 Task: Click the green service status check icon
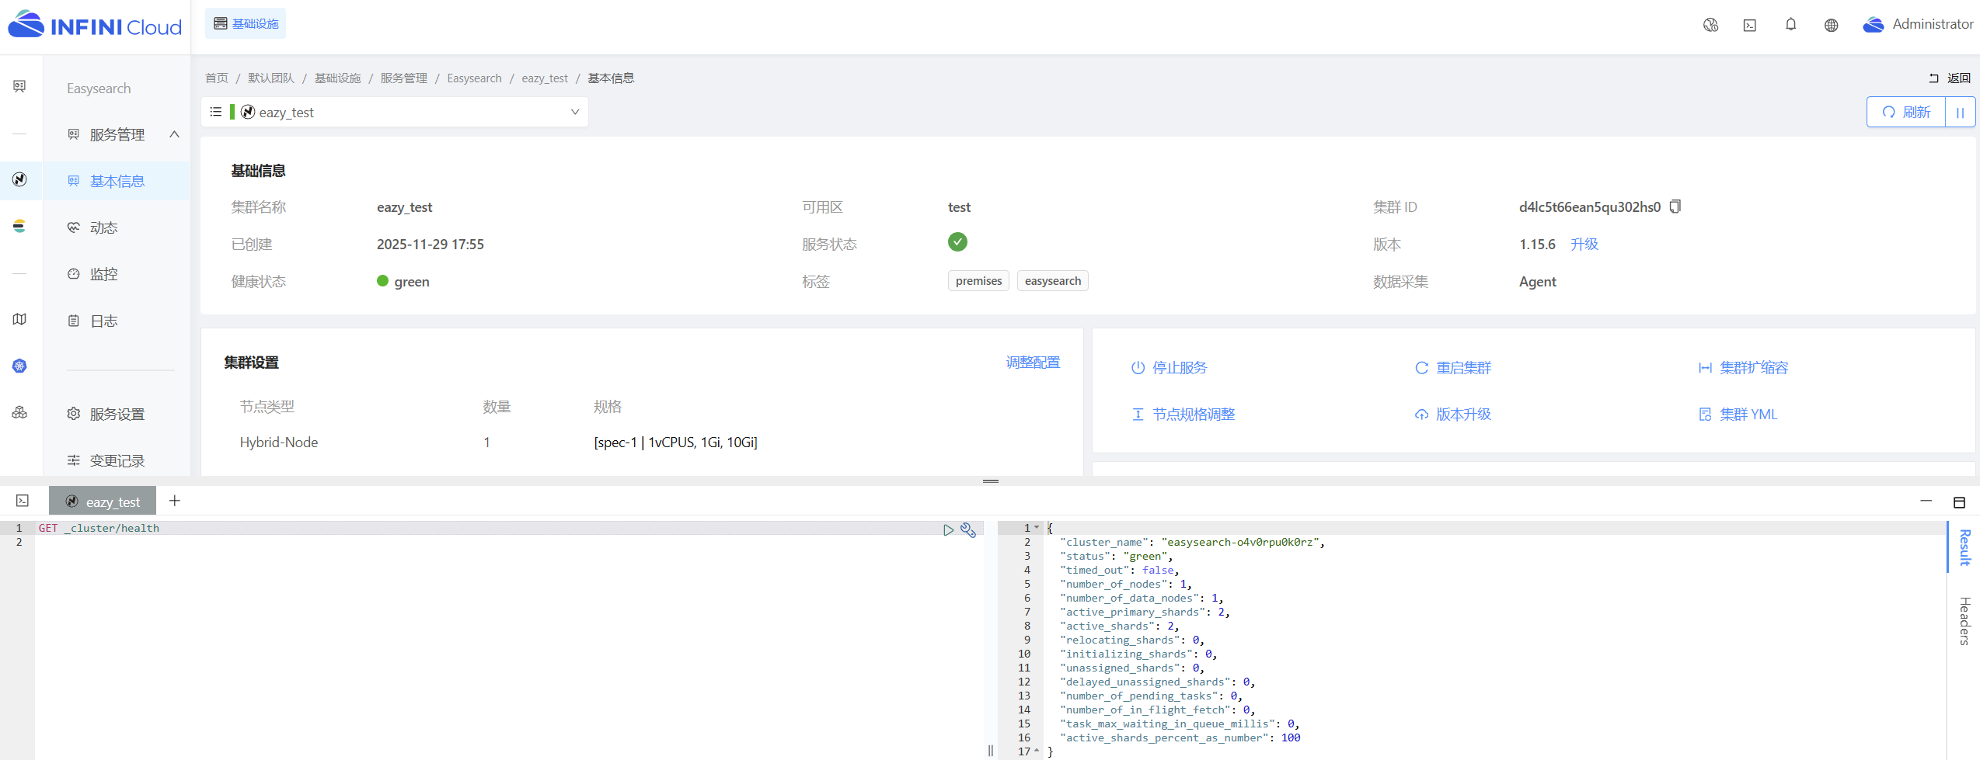957,242
